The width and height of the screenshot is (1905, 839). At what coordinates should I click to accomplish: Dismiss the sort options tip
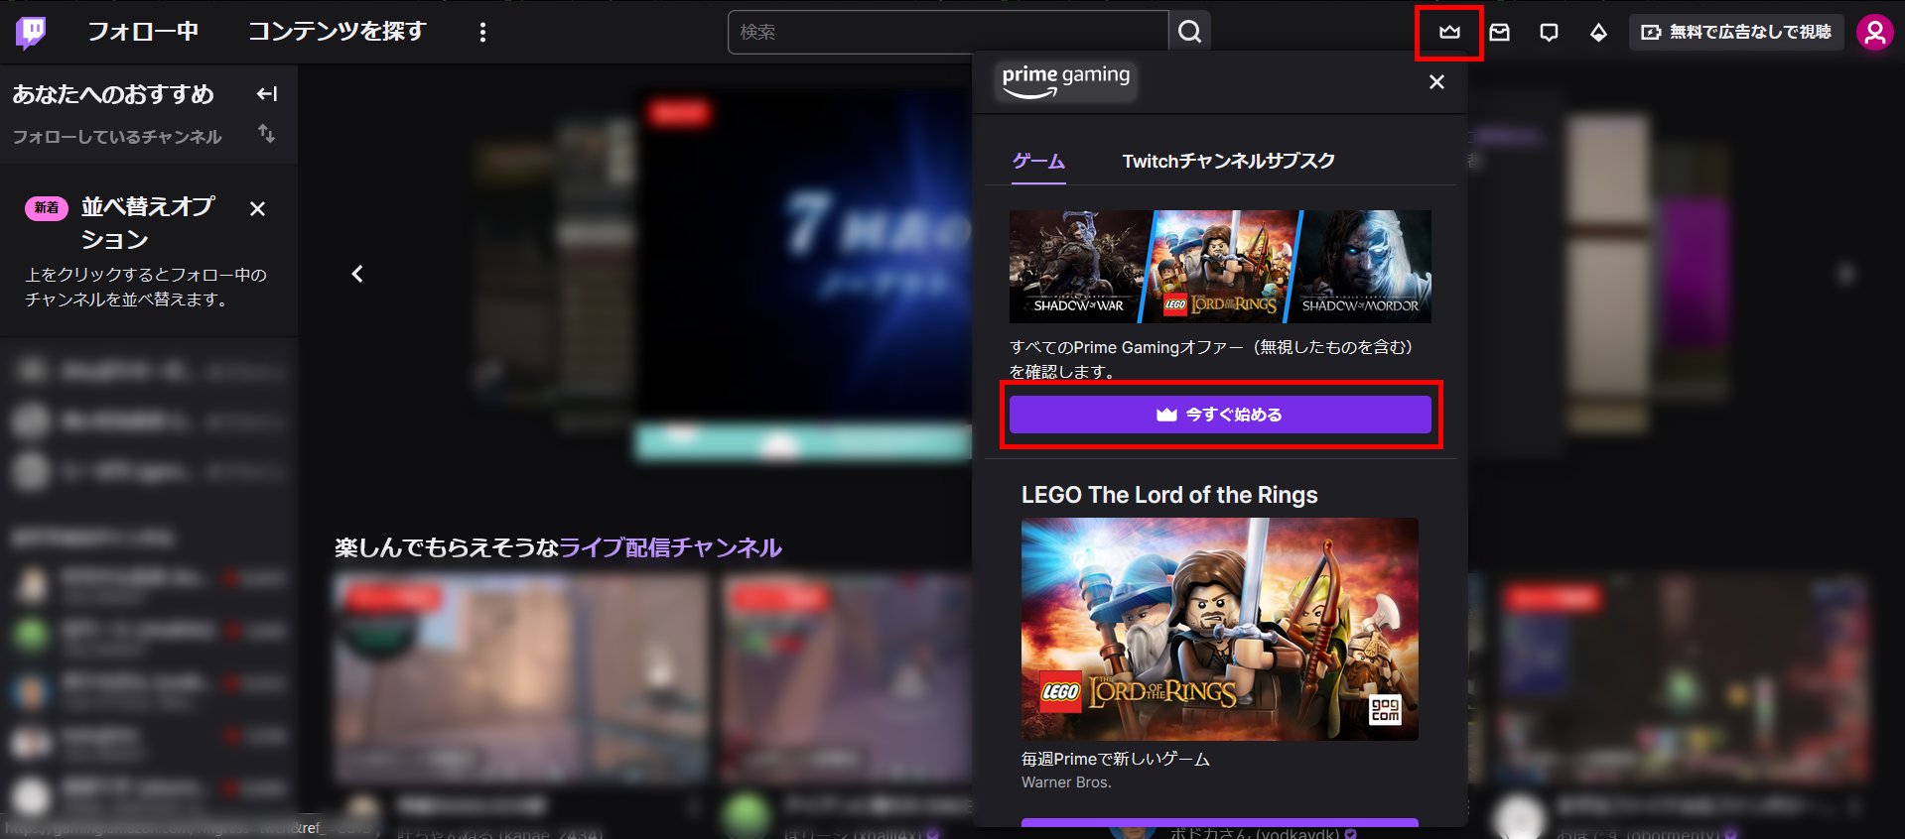click(257, 208)
